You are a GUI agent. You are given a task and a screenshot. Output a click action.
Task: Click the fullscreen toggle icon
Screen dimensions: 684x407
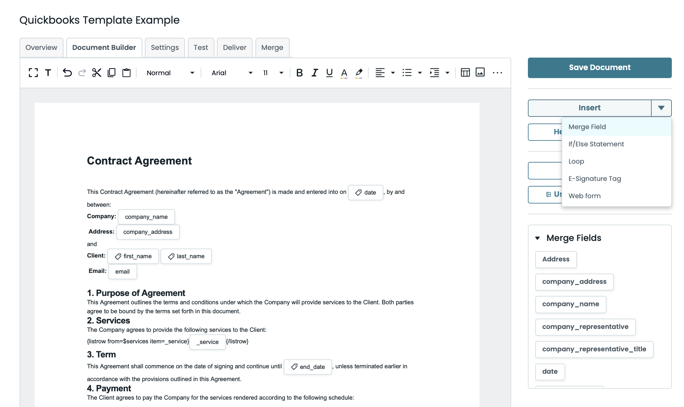(33, 73)
